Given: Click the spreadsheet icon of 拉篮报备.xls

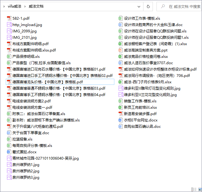Looking at the screenshot, I should [x=8, y=139].
